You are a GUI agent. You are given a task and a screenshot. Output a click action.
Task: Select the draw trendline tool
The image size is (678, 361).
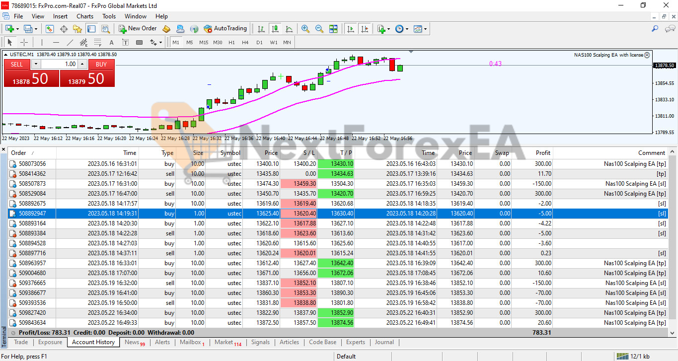tap(70, 42)
